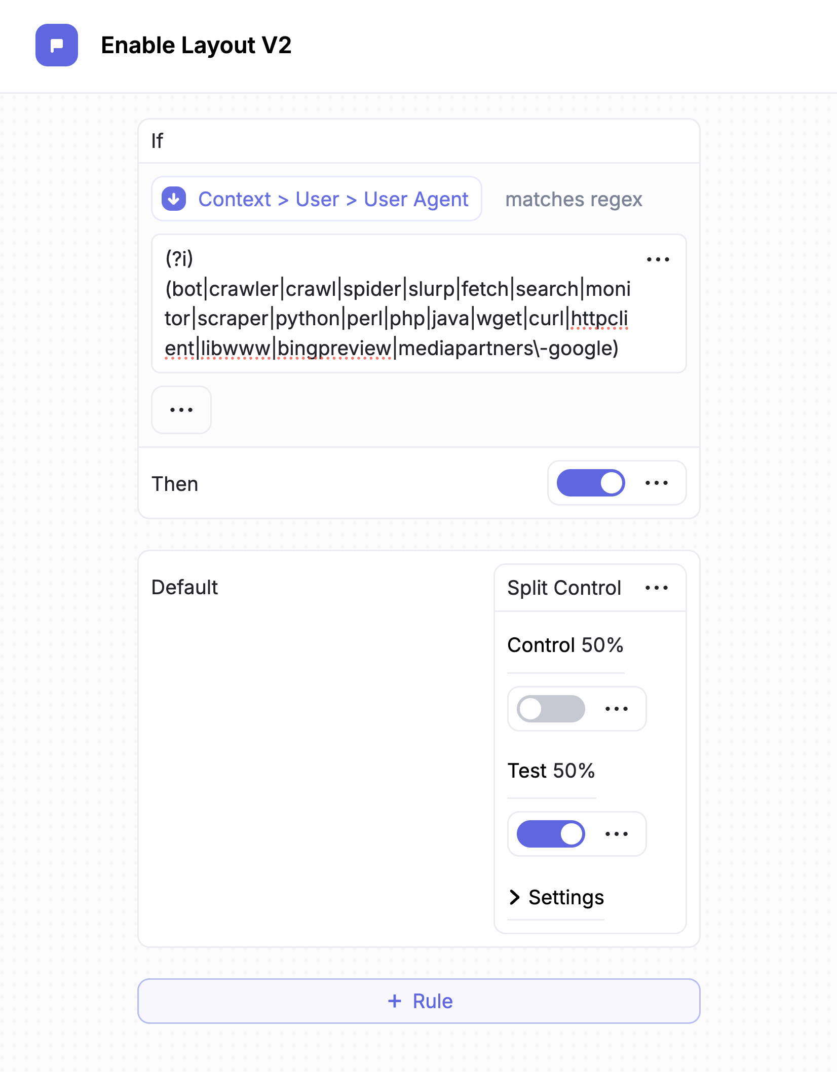Click the purple flag icon beside the title
The image size is (837, 1072).
(57, 45)
